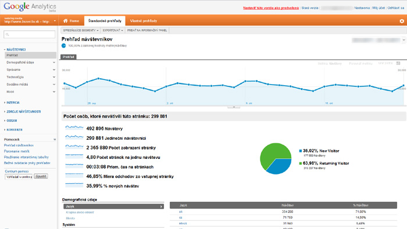
Task: Click the magnifier icon in the sidebar search
Action: pyautogui.click(x=7, y=34)
